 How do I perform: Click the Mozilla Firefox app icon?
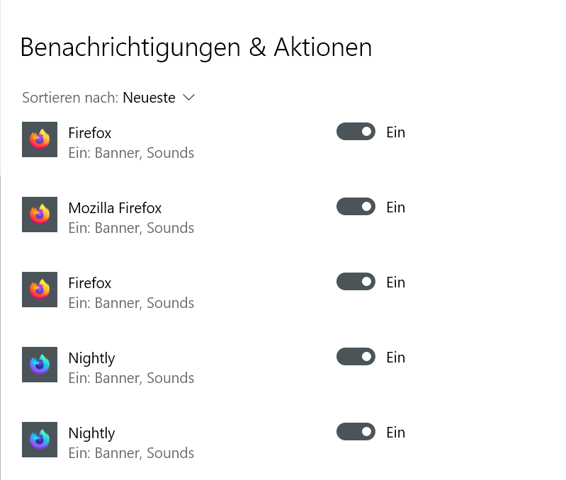40,215
